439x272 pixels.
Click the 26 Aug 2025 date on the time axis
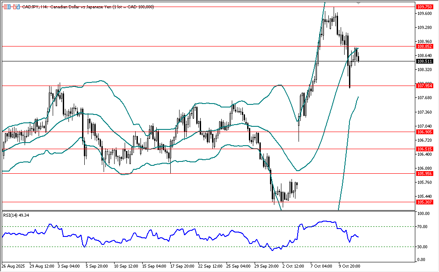tap(12, 266)
